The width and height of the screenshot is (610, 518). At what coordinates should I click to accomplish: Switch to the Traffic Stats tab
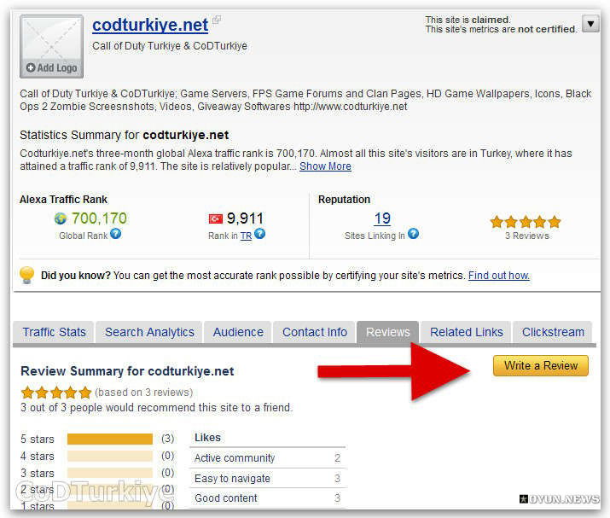[54, 332]
